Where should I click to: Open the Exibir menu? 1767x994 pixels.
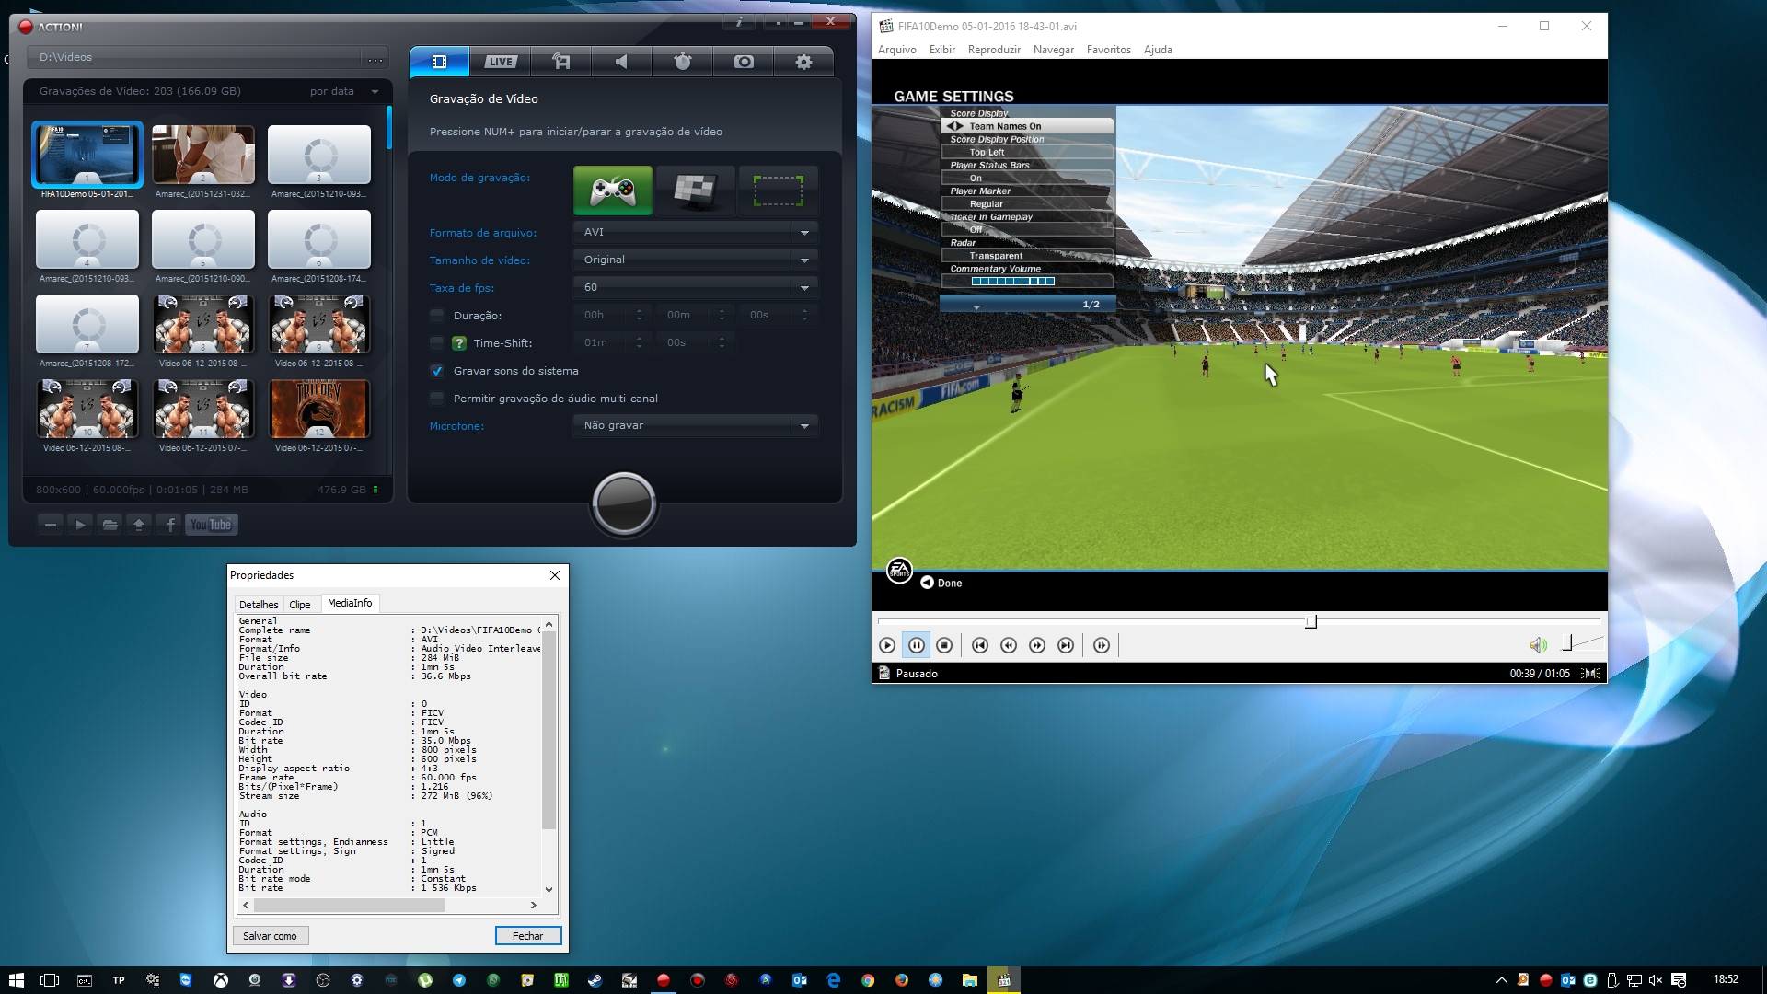click(942, 50)
